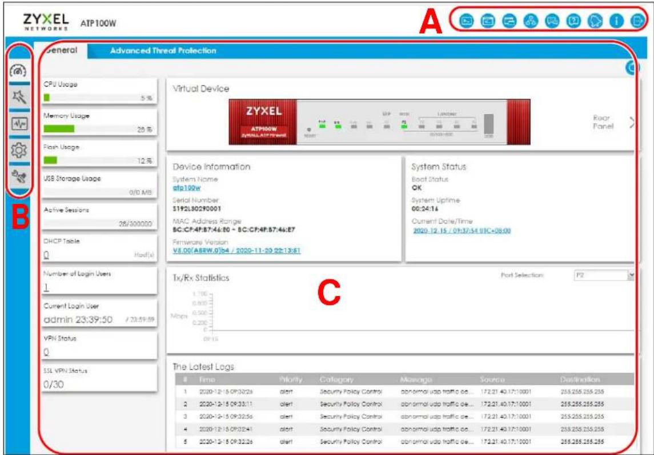Switch to the General tab
Viewport: 654px width, 455px height.
click(62, 50)
